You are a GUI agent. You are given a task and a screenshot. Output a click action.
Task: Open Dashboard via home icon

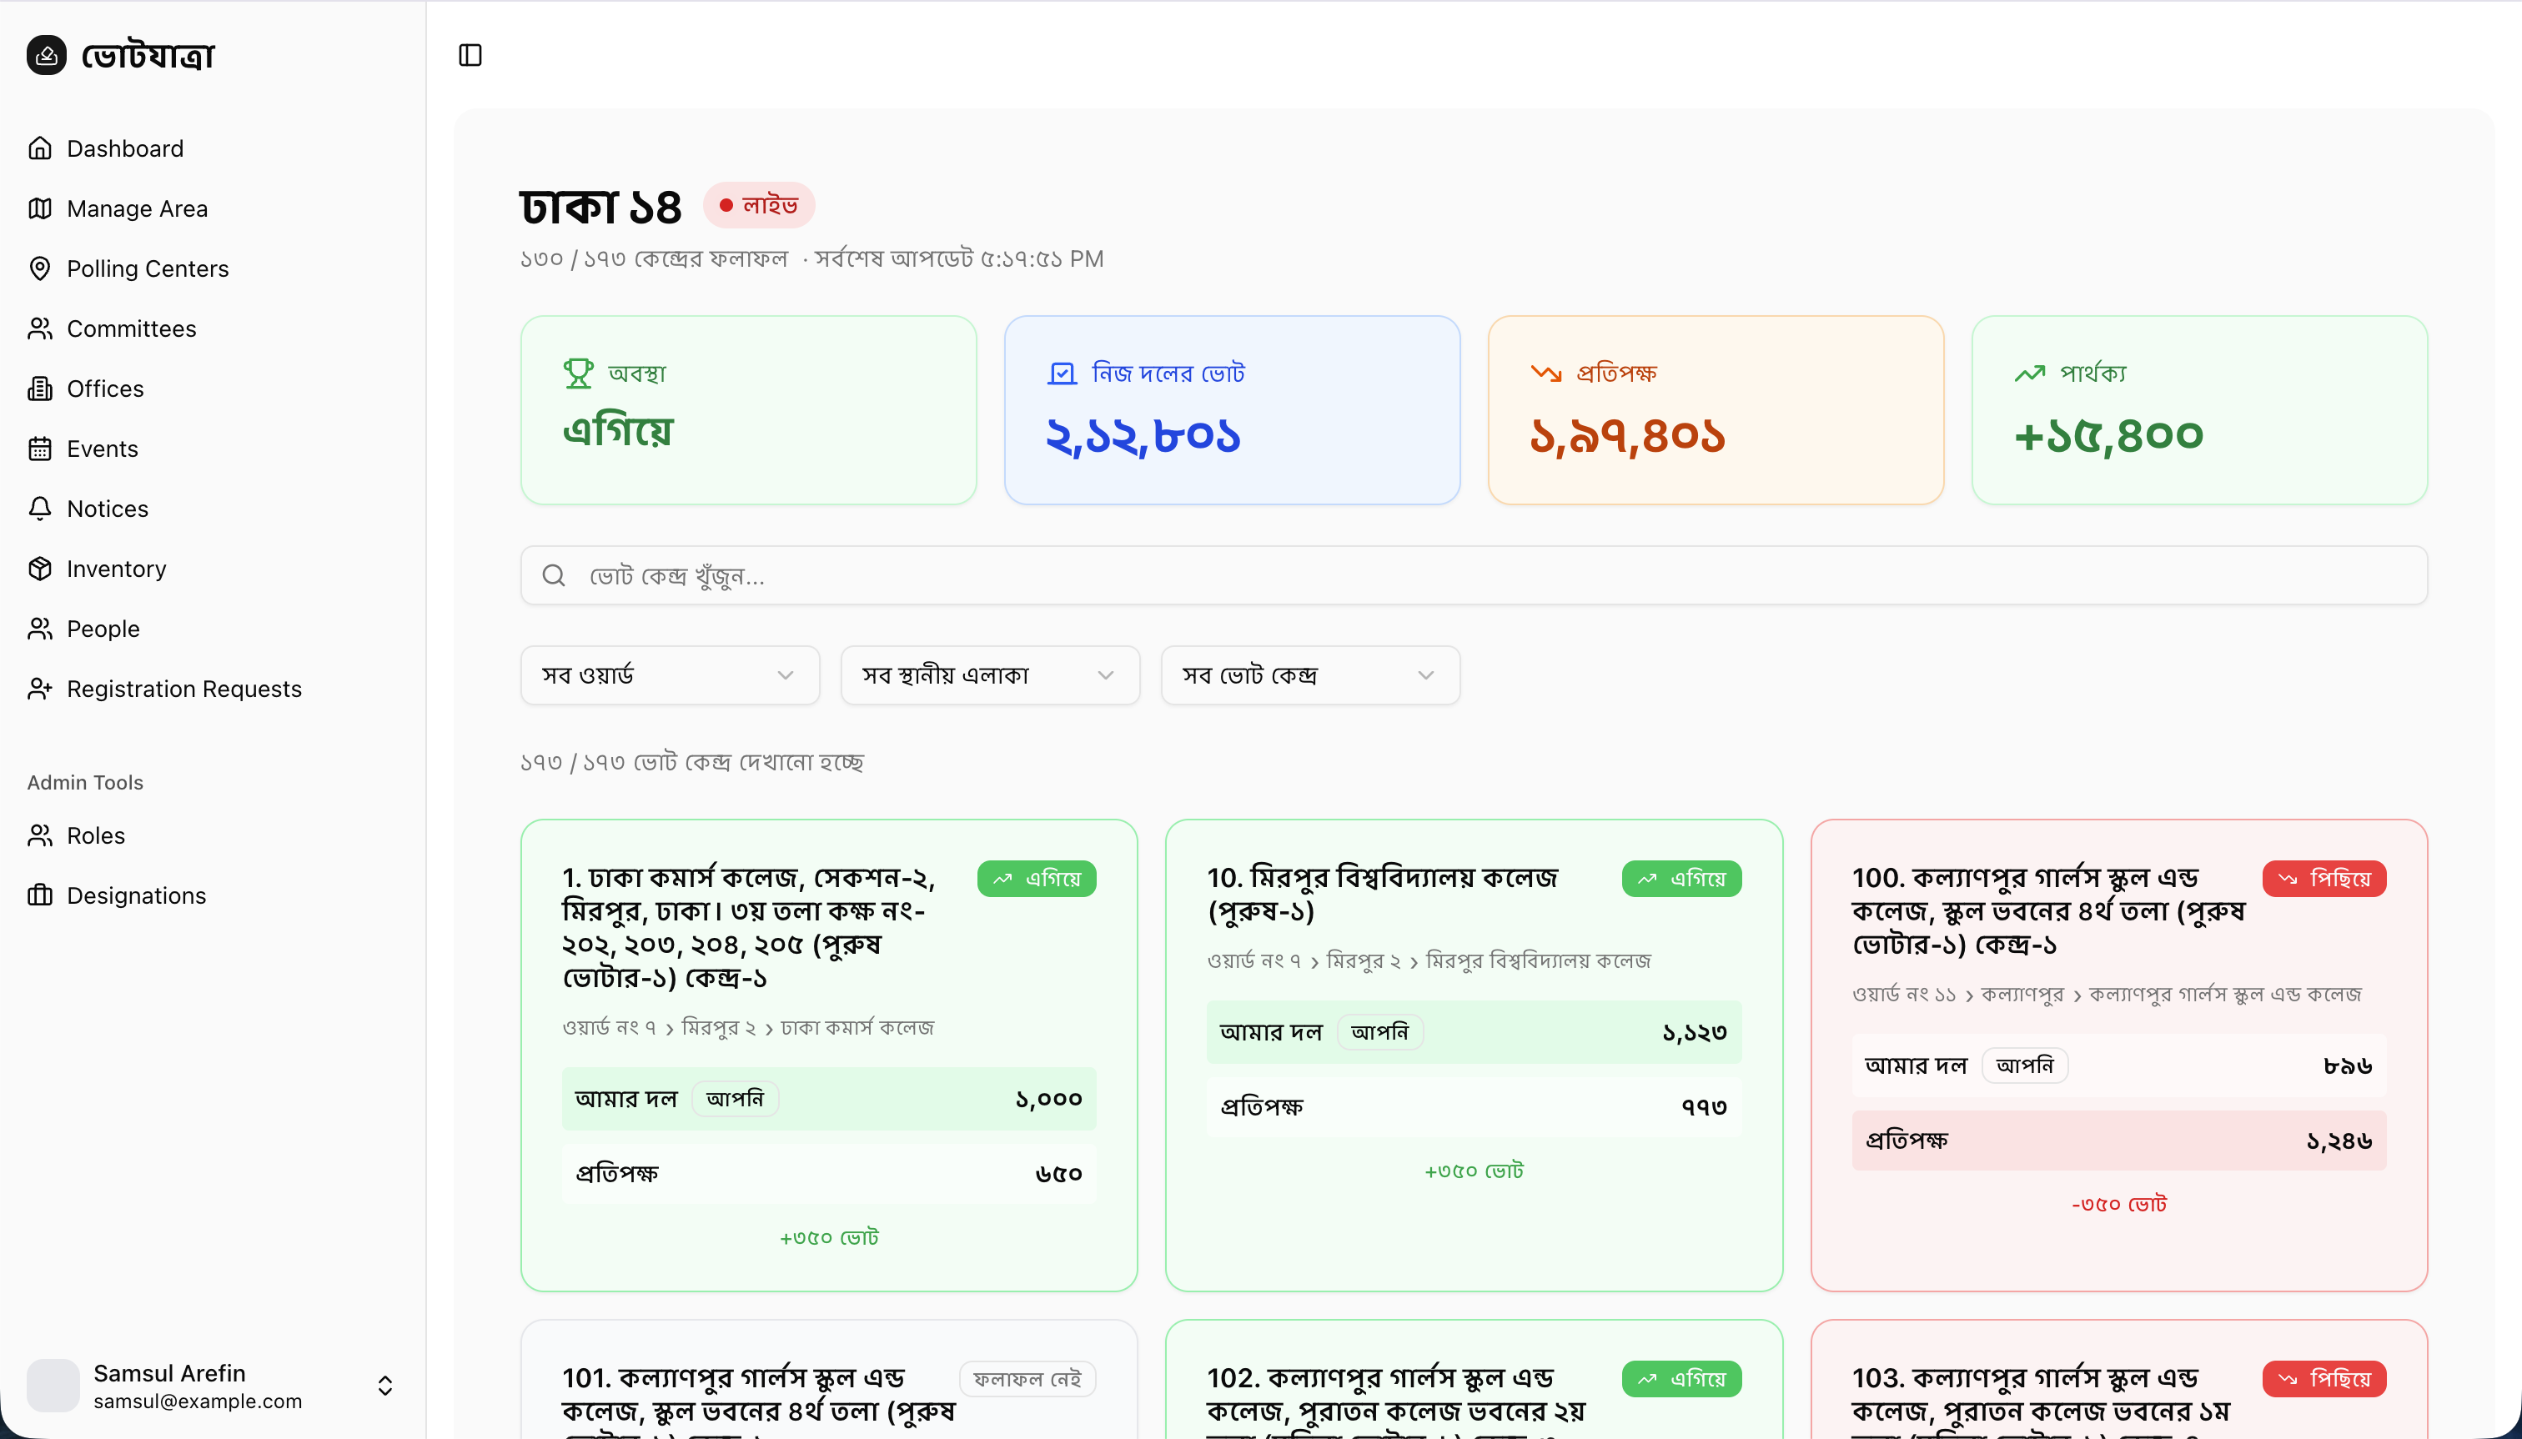(39, 148)
